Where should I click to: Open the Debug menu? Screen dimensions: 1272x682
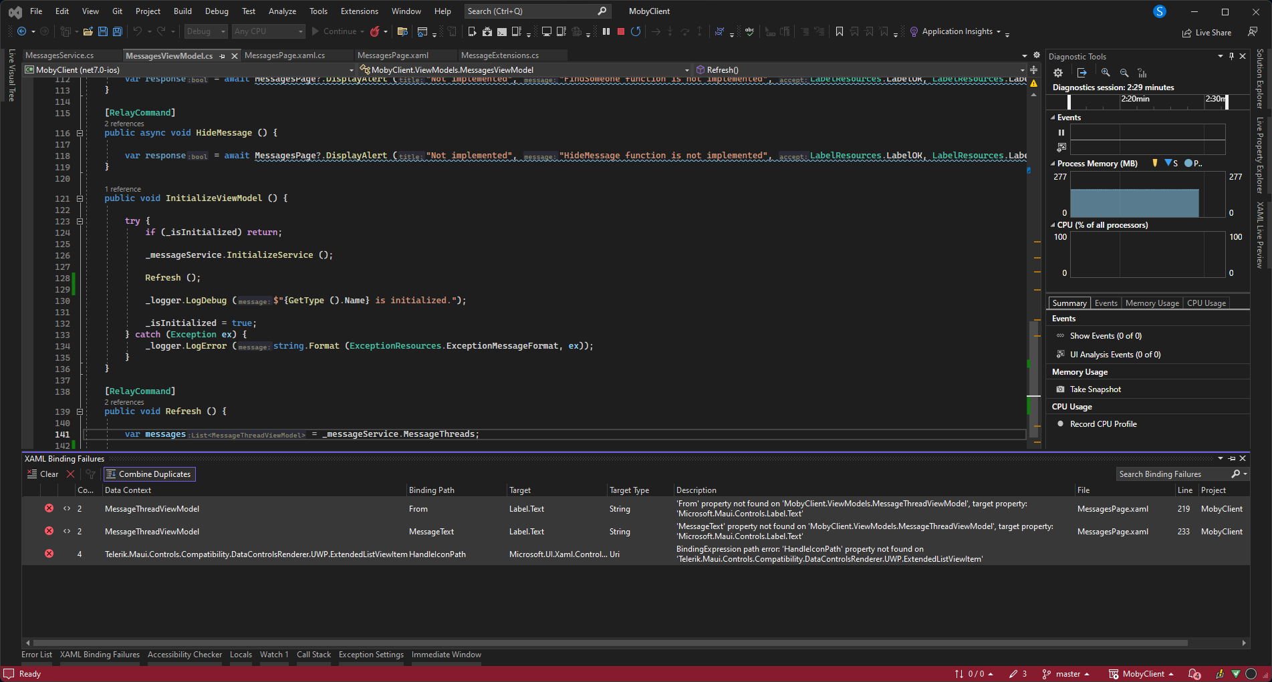pos(216,11)
